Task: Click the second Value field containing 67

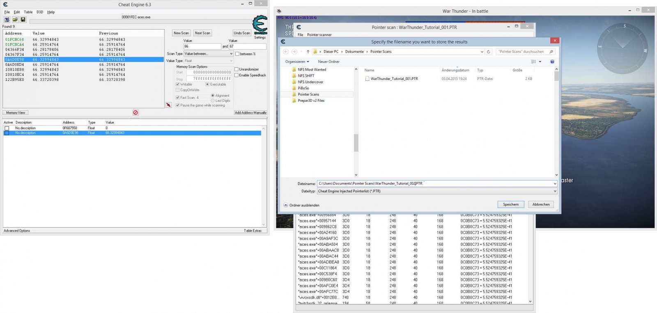Action: [247, 46]
